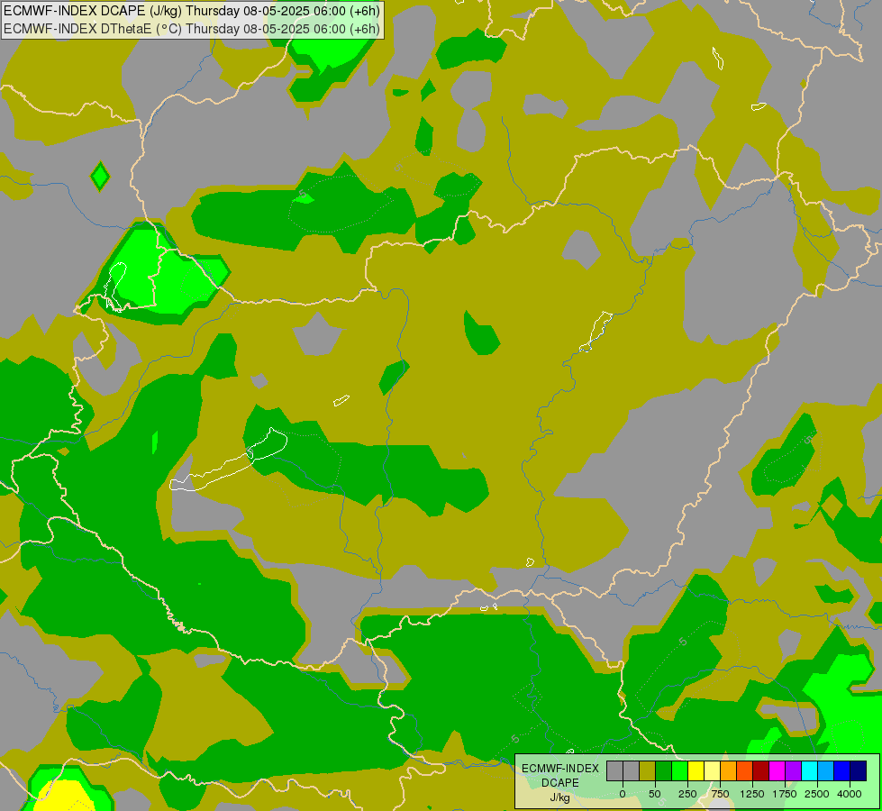Click the ECMWF-INDEX DCAPE header line
This screenshot has width=882, height=811.
[x=192, y=11]
